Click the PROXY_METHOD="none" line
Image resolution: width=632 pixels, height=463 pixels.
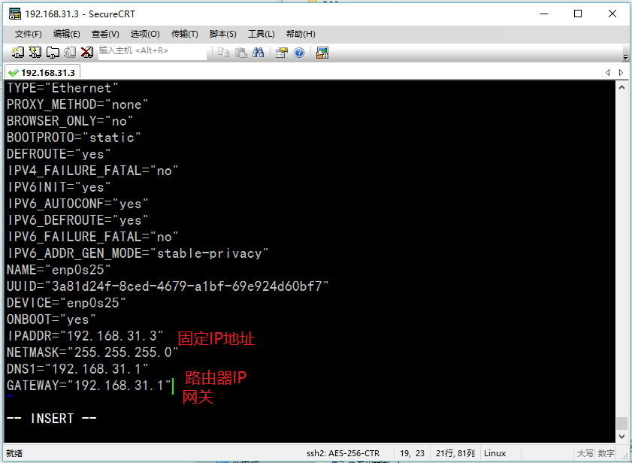click(x=77, y=104)
